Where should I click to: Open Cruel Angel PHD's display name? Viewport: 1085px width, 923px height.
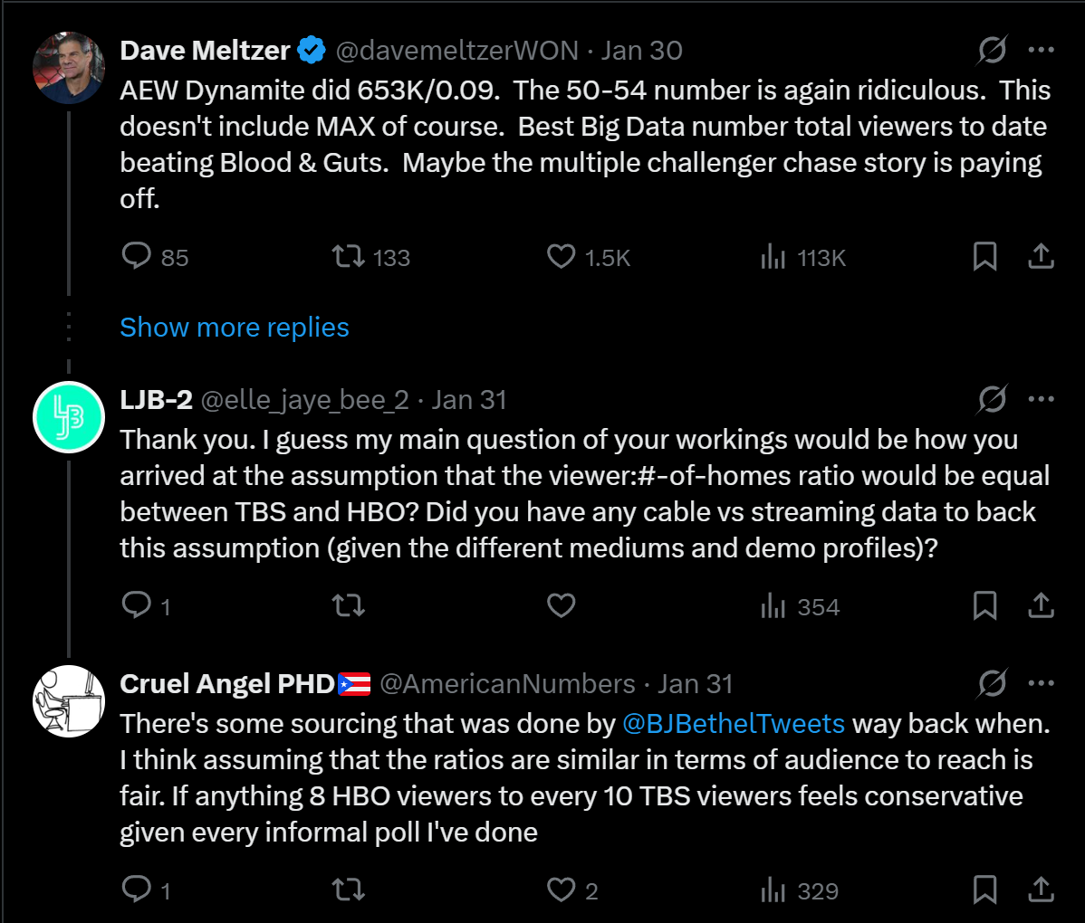tap(227, 684)
